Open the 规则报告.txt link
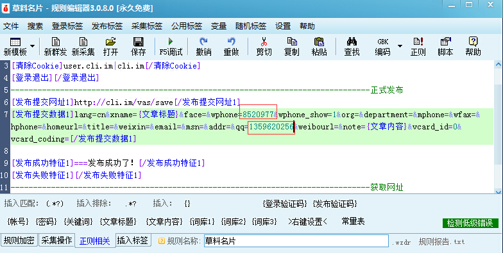503x253 pixels. pos(441,242)
